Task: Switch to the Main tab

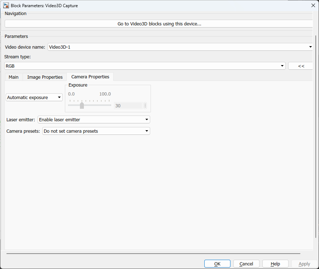Action: point(13,77)
